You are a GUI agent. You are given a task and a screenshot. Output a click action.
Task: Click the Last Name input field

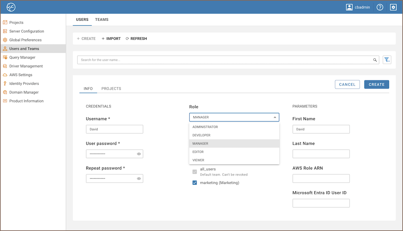[321, 154]
